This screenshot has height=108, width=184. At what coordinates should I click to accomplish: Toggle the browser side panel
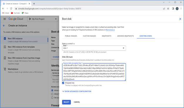[173, 9]
